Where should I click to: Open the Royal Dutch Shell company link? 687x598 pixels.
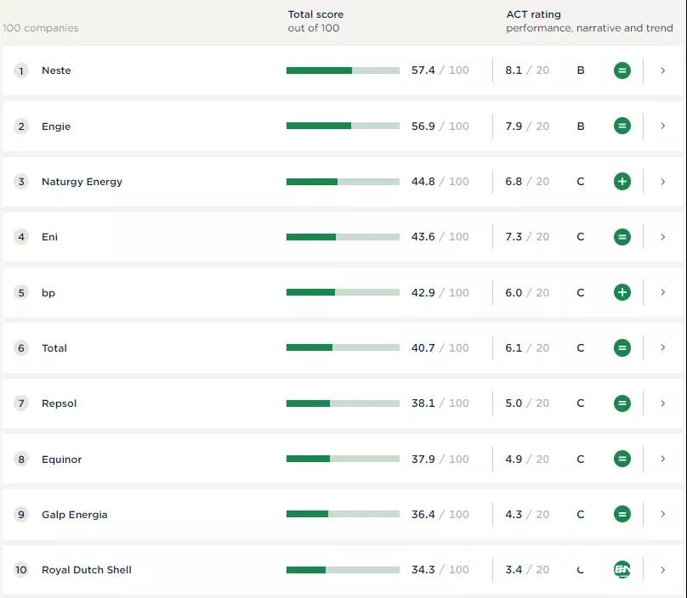tap(87, 570)
